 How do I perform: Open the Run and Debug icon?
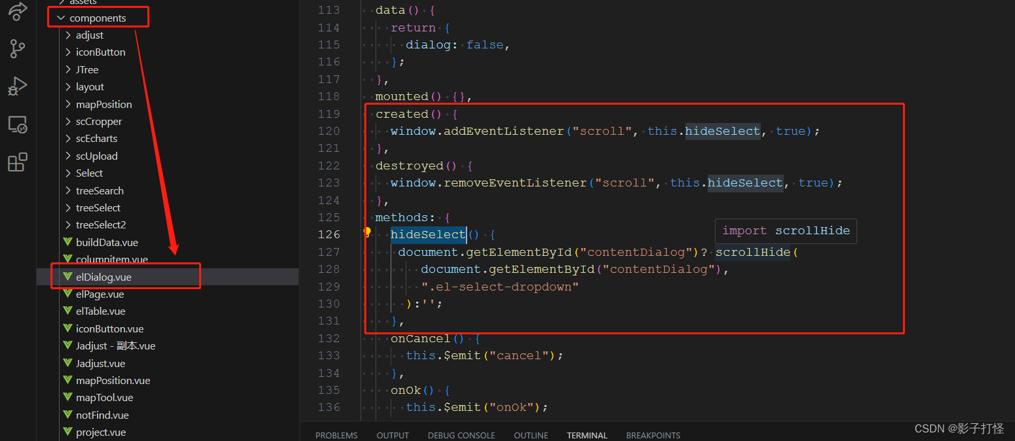pos(17,86)
